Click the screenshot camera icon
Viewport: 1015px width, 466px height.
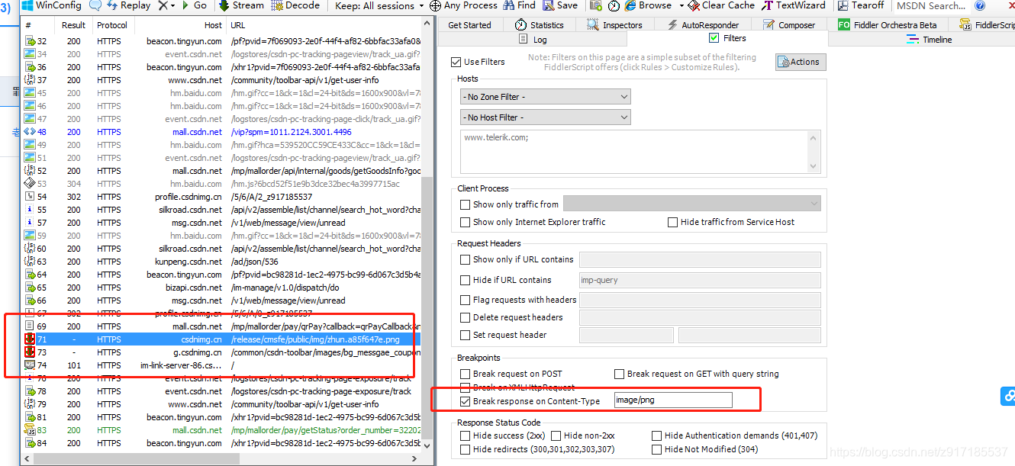click(x=594, y=5)
